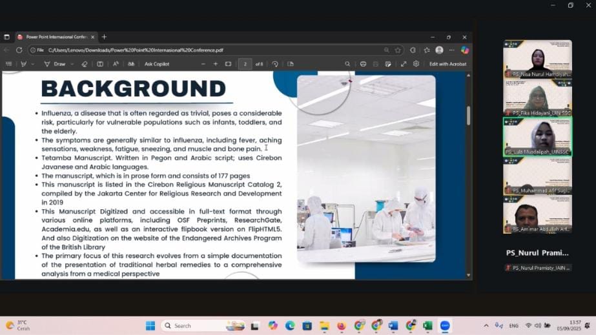Switch to Zoom app on the taskbar
The image size is (596, 335).
tap(445, 325)
